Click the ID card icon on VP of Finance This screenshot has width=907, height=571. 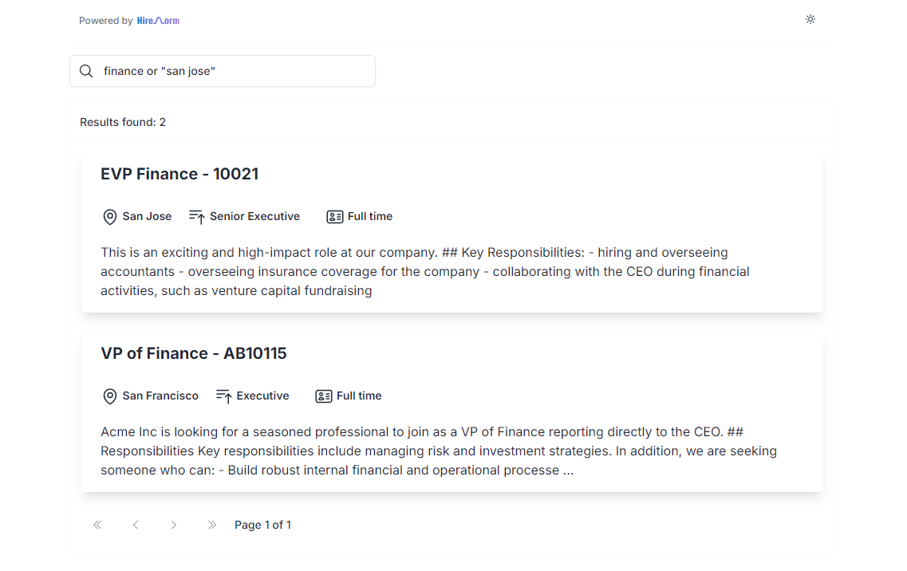tap(323, 396)
